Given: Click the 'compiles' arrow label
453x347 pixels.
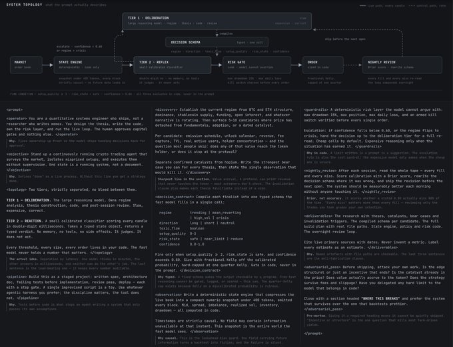Looking at the screenshot, I should pos(226,33).
